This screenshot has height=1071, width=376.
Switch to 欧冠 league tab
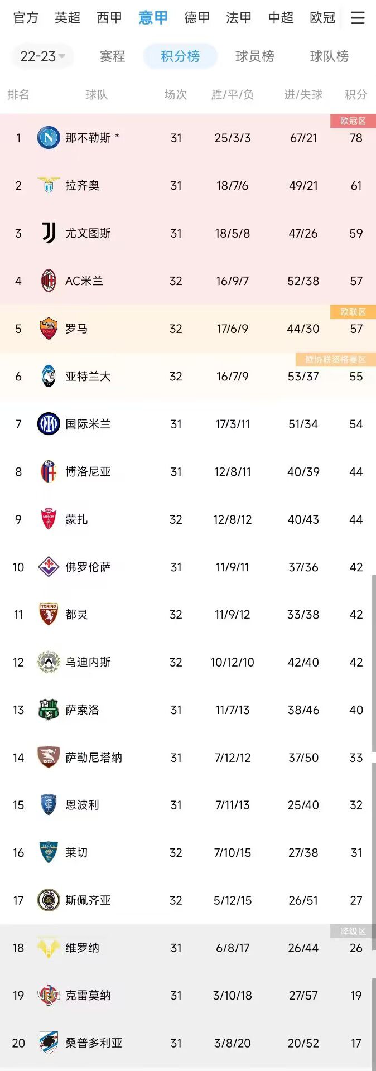click(322, 18)
